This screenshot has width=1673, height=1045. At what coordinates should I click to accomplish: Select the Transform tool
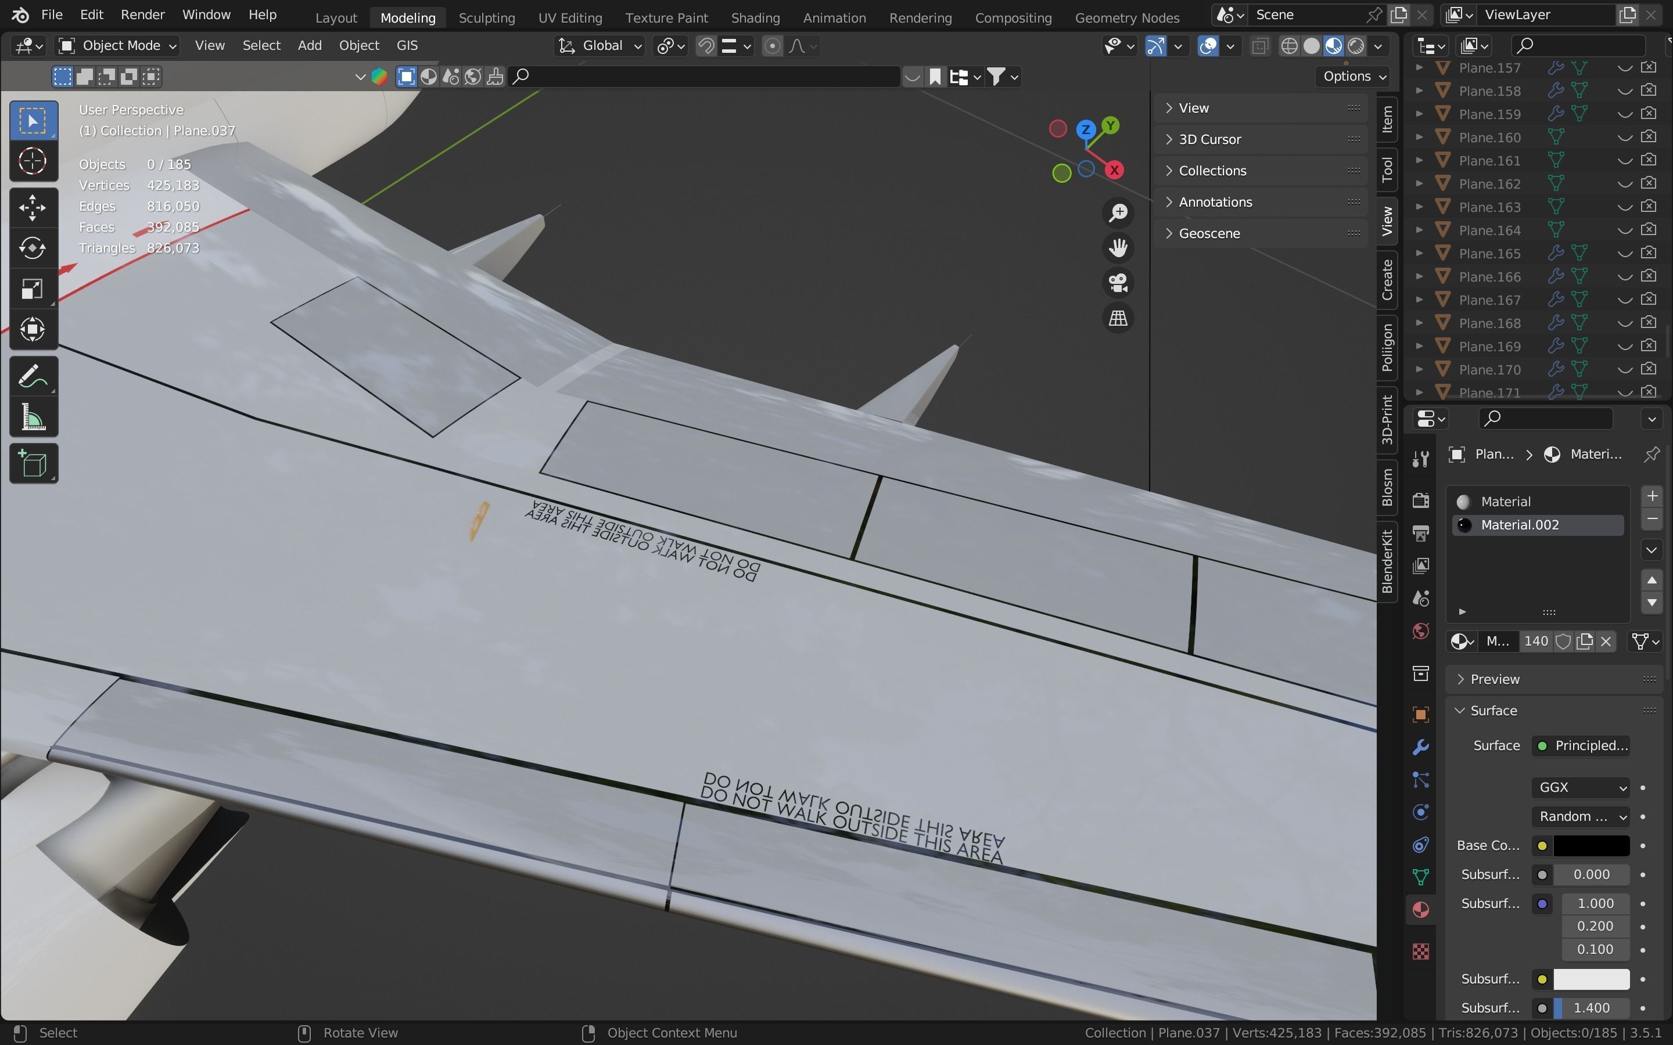(x=33, y=329)
